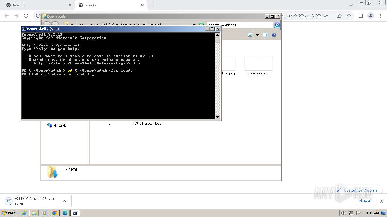Toggle preview pane in Downloads window

click(265, 35)
